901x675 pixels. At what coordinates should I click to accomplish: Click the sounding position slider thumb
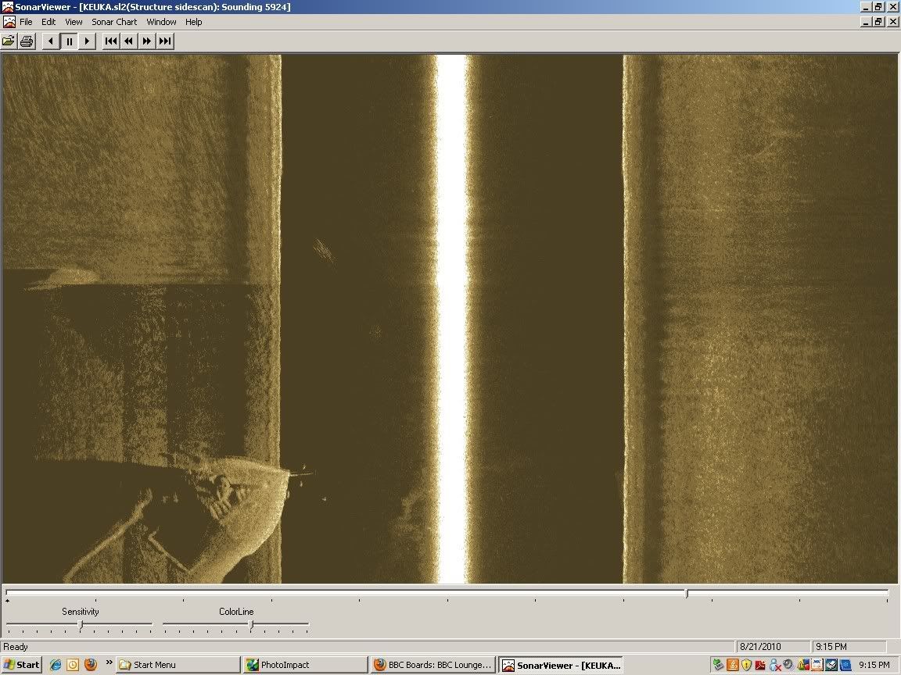tap(687, 594)
